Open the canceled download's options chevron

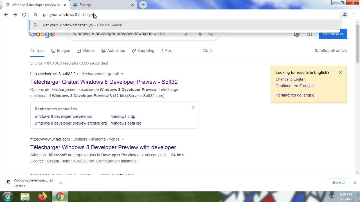coord(60,183)
